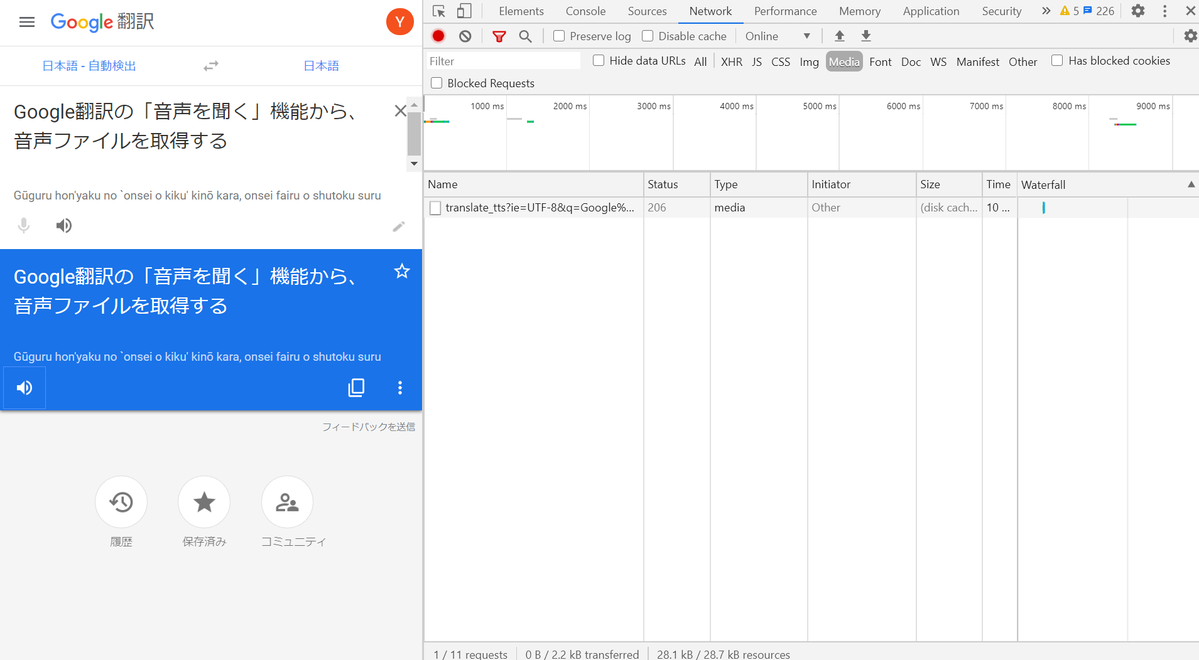
Task: Switch to the Performance tab
Action: click(x=786, y=11)
